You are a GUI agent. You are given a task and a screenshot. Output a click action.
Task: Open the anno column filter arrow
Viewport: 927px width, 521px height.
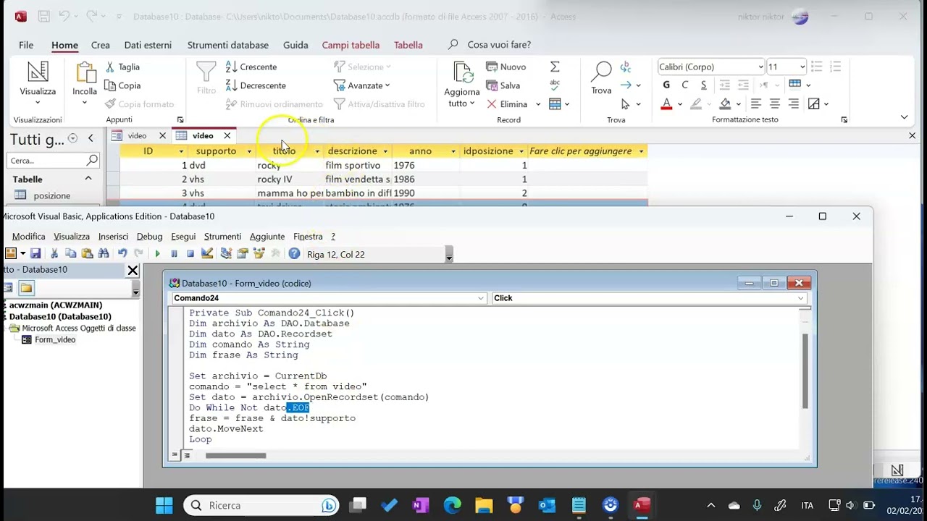[453, 151]
